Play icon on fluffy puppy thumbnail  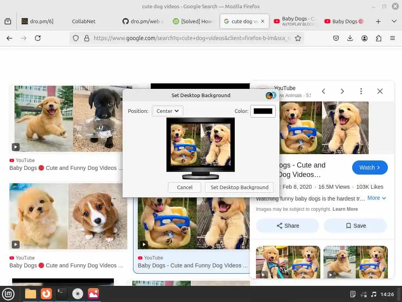pos(16,245)
